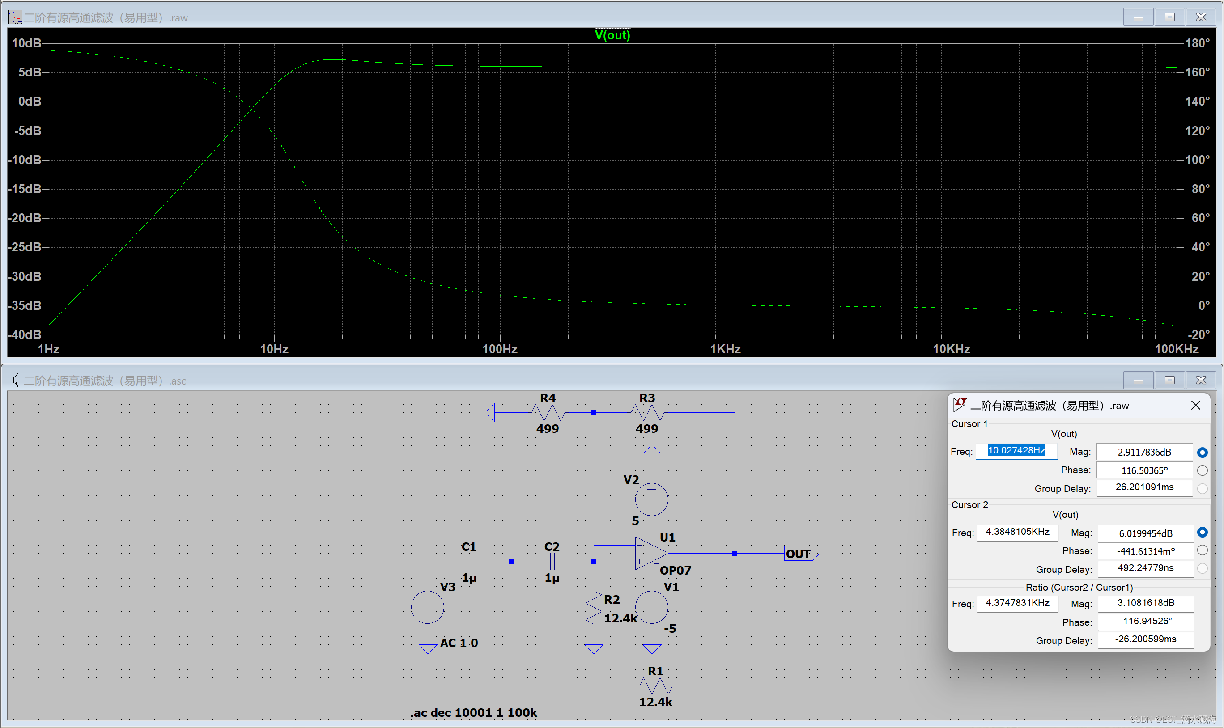Image resolution: width=1224 pixels, height=728 pixels.
Task: Select Cursor 2 Phase radio button
Action: click(1203, 550)
